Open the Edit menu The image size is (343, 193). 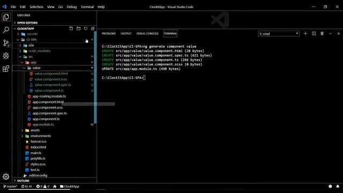[x=23, y=7]
